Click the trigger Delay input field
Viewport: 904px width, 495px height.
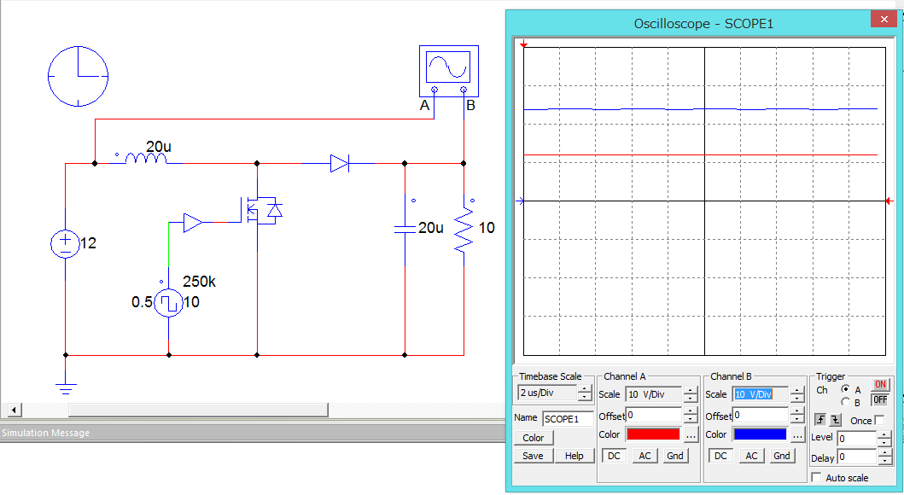[857, 457]
